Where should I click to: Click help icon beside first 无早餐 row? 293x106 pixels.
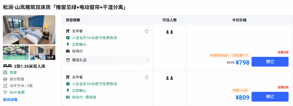point(147,31)
